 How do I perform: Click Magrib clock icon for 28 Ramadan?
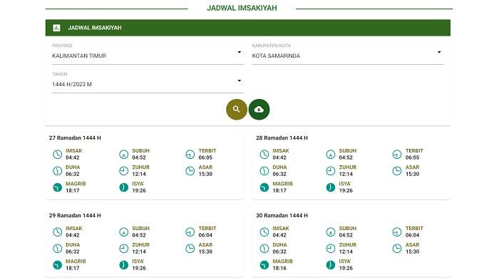coord(264,187)
